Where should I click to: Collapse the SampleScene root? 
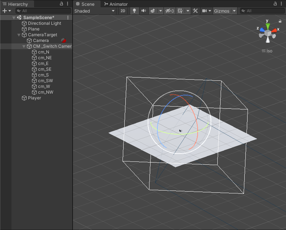(14, 18)
